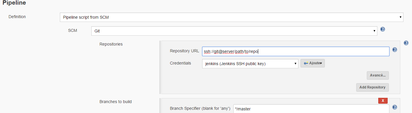The width and height of the screenshot is (412, 113).
Task: Click the Branch Specifier label text
Action: click(x=200, y=109)
